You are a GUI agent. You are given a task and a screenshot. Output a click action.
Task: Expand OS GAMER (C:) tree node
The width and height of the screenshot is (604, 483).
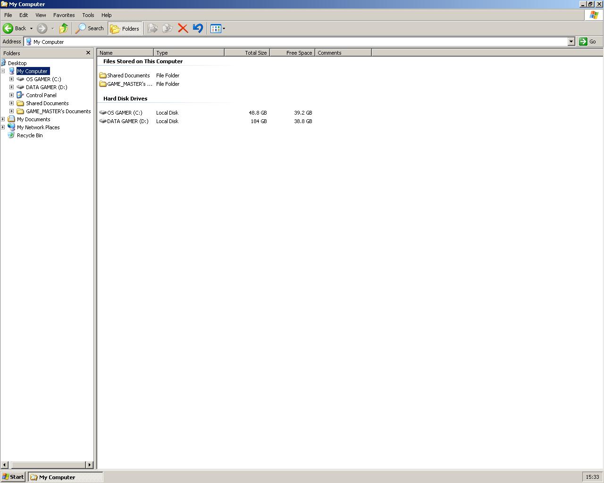[11, 79]
